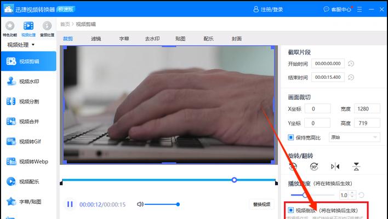
Task: Open 视频分割 in the sidebar
Action: click(29, 101)
